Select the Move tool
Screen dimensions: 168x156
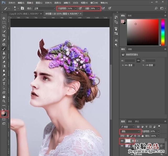pos(4,18)
